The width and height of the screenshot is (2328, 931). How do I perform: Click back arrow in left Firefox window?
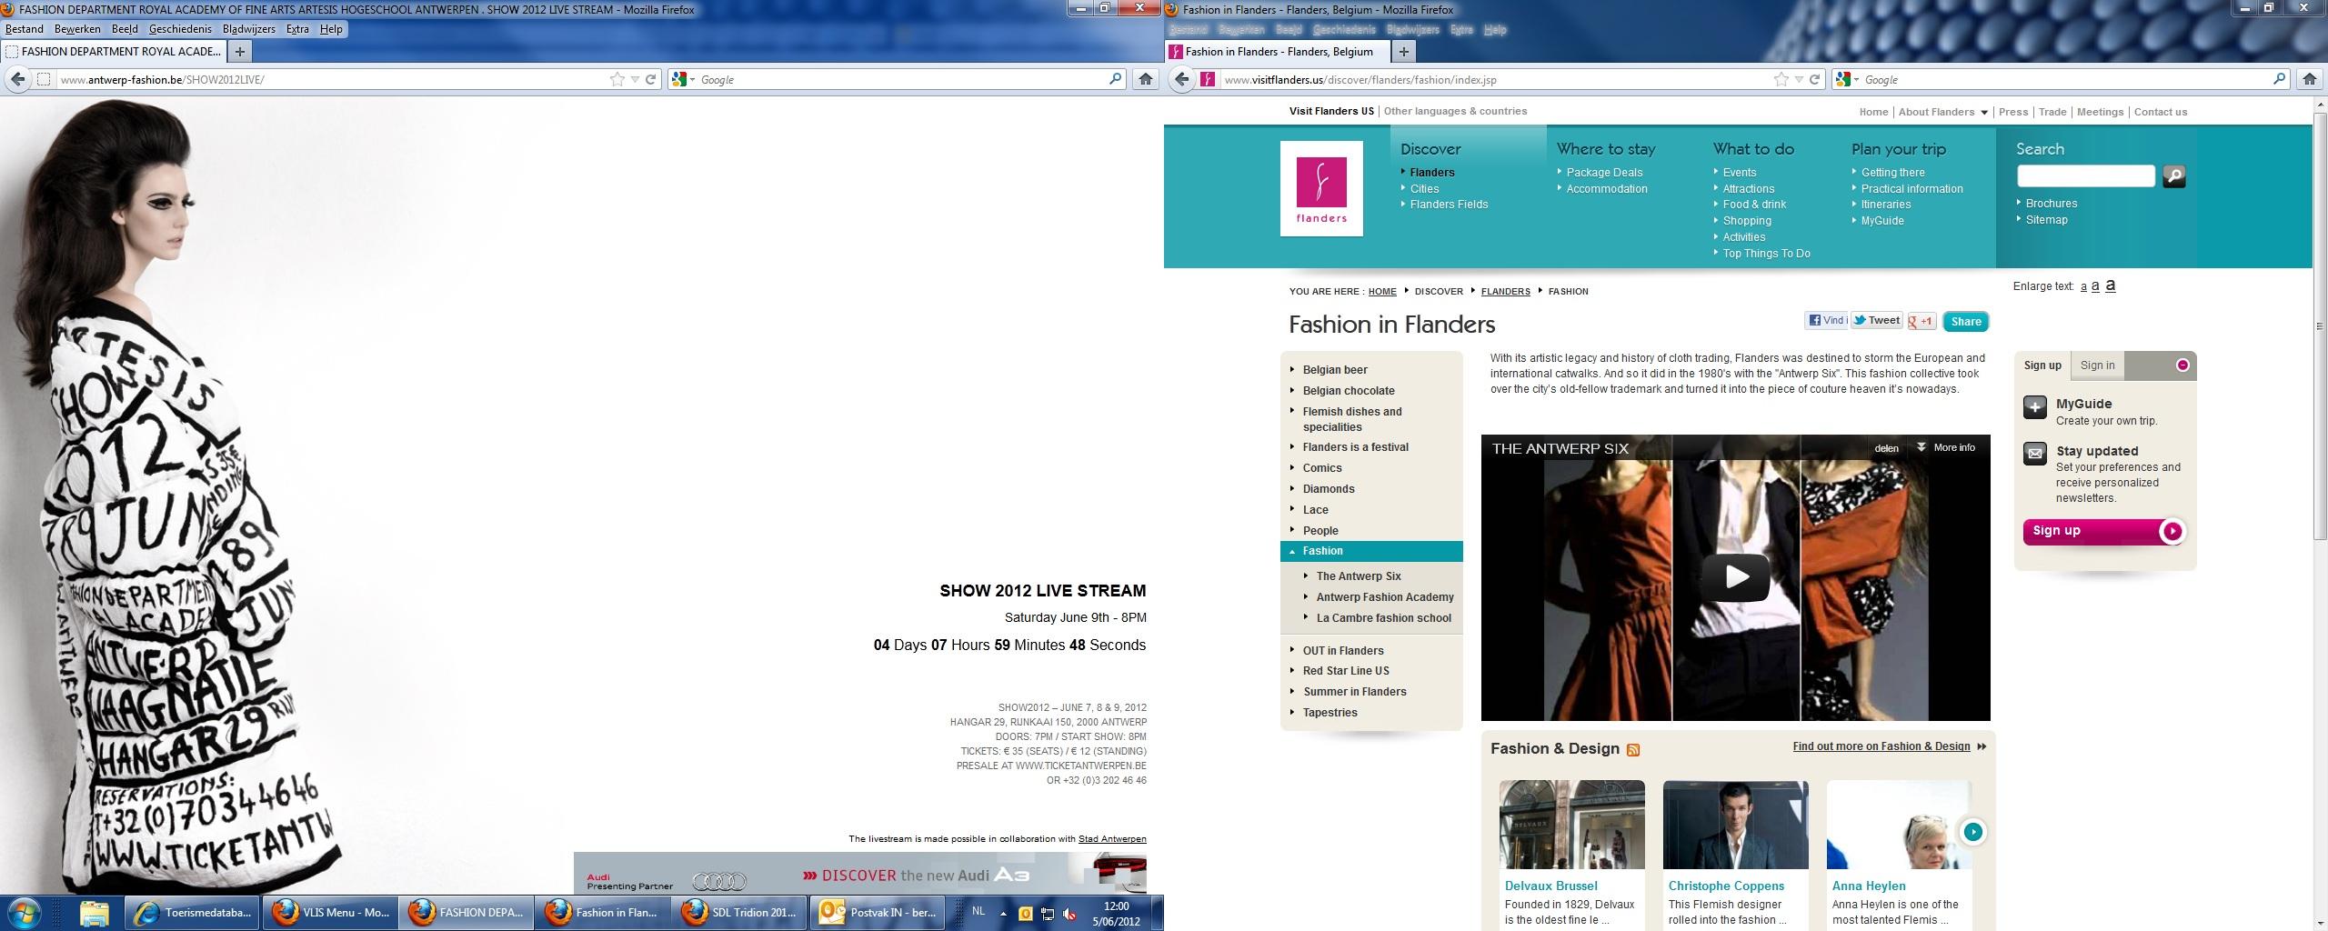click(x=17, y=79)
